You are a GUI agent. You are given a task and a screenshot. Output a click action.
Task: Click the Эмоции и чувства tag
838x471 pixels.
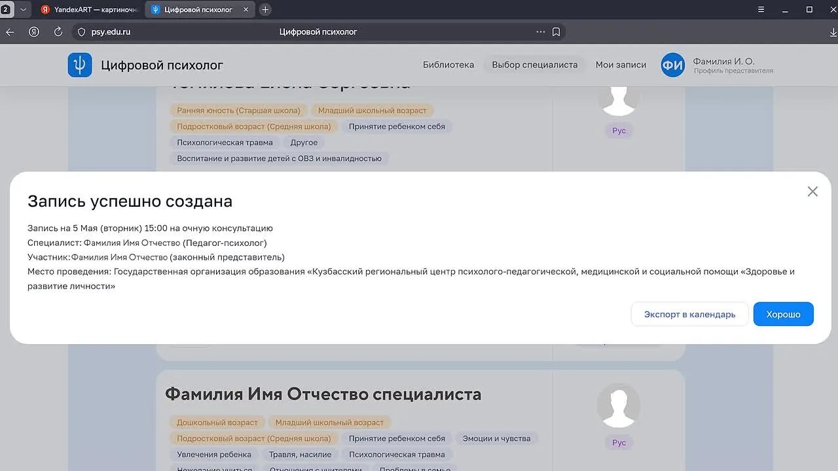tap(496, 438)
